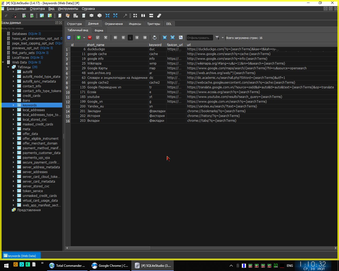
Task: Expand the credit_cards table node
Action: coord(14,96)
